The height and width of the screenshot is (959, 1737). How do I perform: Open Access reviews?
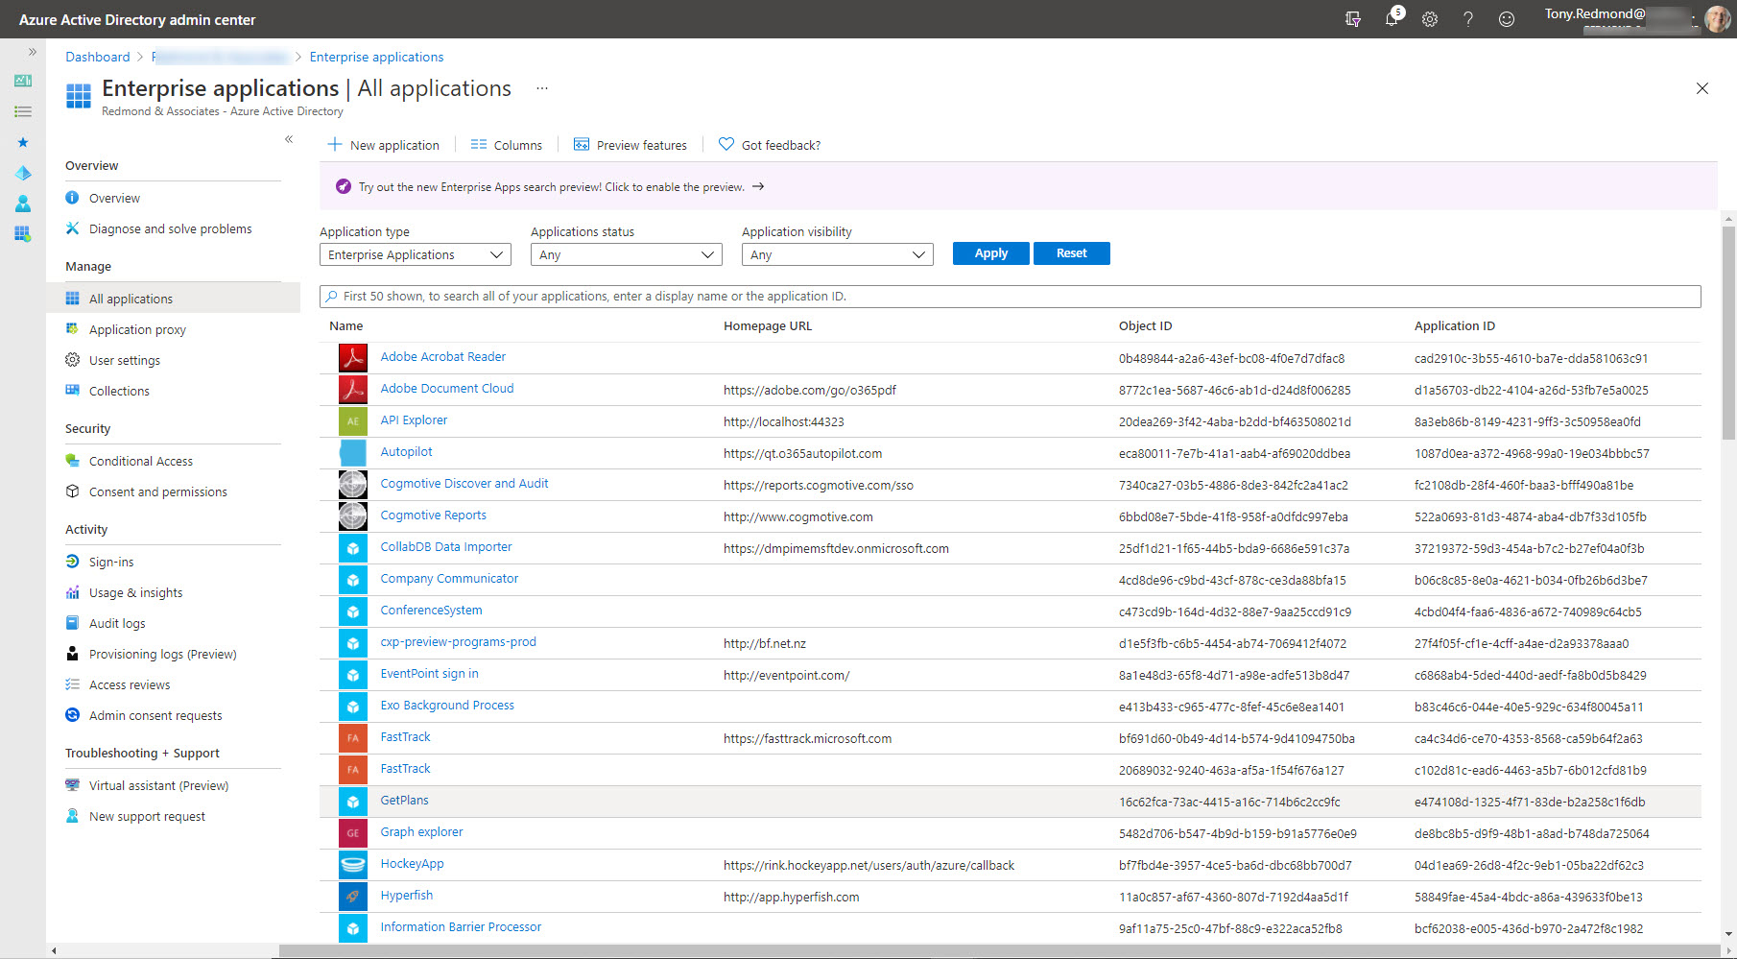click(x=130, y=684)
